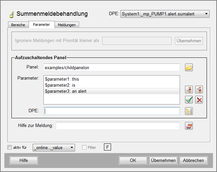Click the Hilfe zur Meldung input field
Viewport: 217px width, 172px height.
click(118, 126)
